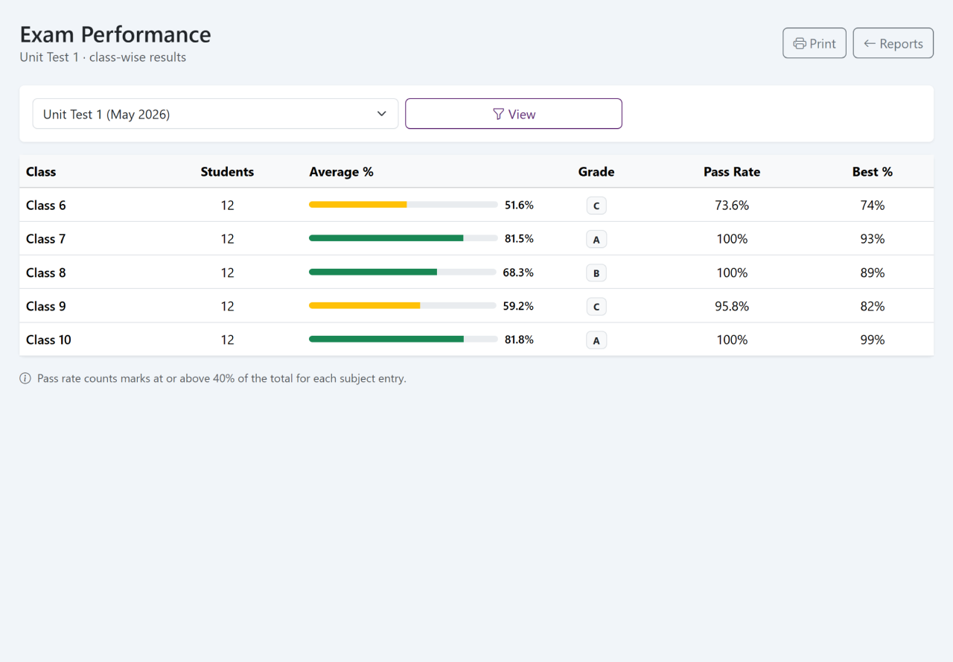Click the 82% best score cell
Viewport: 953px width, 662px height.
click(x=873, y=306)
